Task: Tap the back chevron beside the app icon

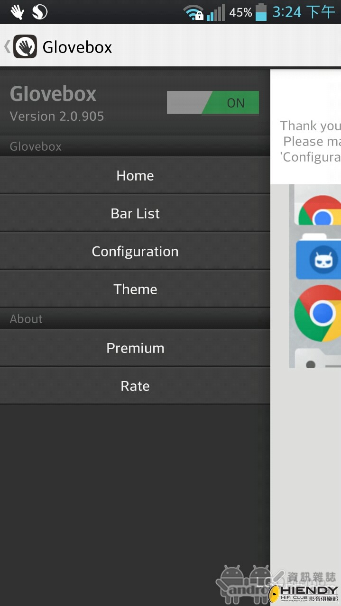Action: 7,46
